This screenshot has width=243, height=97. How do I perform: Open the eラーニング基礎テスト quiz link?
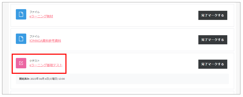tap(46, 65)
